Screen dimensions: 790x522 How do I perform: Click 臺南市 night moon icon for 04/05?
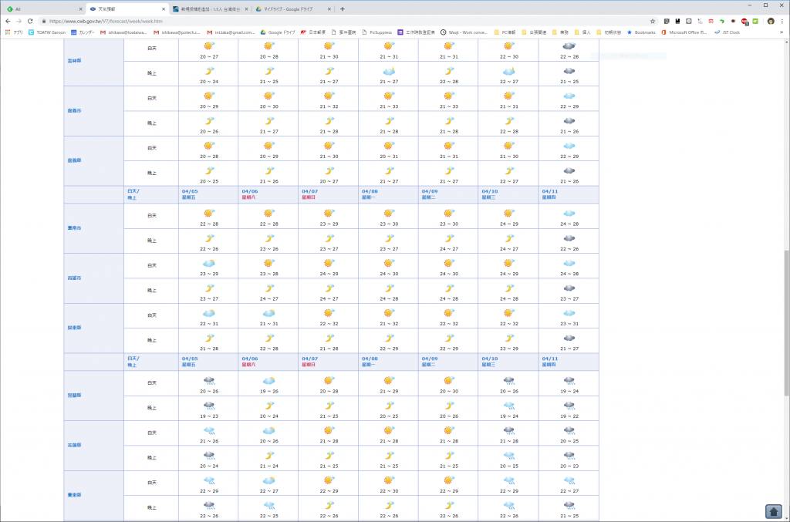(x=209, y=238)
